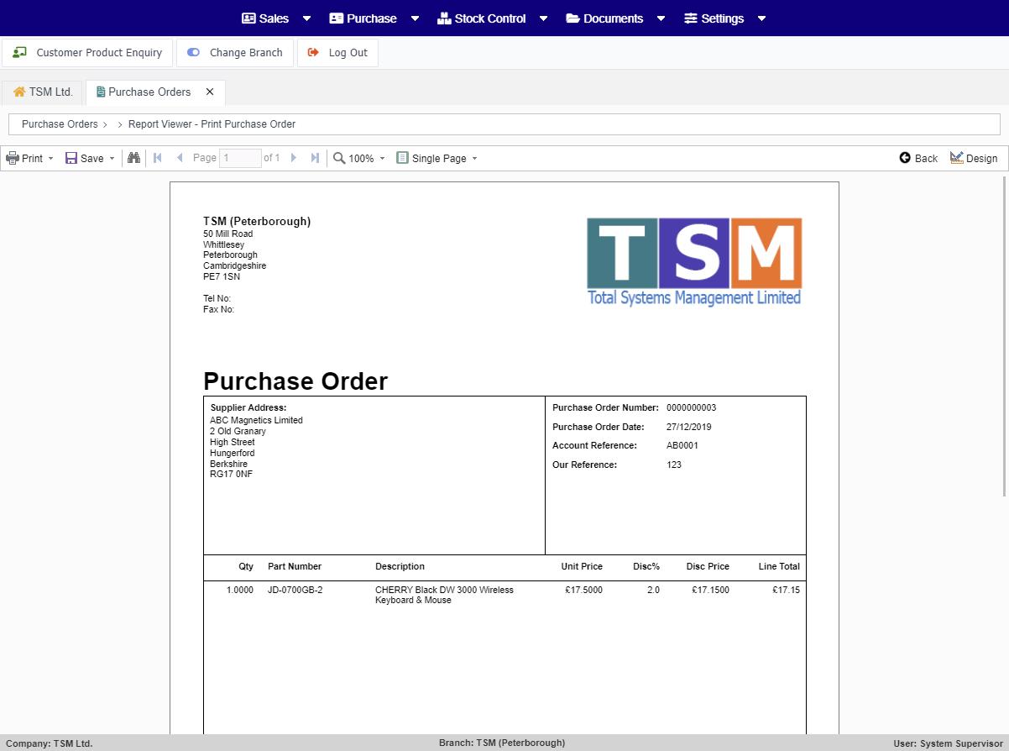
Task: Click the Print toolbar button
Action: click(24, 158)
